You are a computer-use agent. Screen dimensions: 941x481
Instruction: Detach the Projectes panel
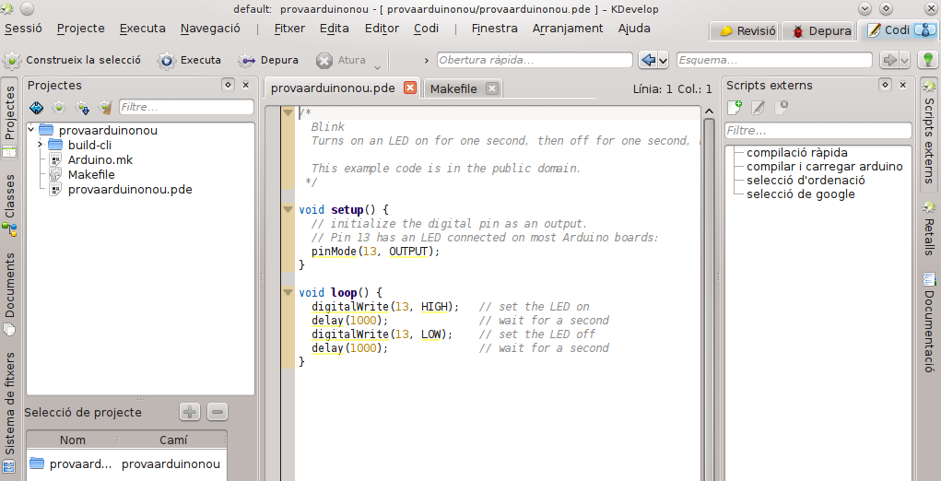228,85
